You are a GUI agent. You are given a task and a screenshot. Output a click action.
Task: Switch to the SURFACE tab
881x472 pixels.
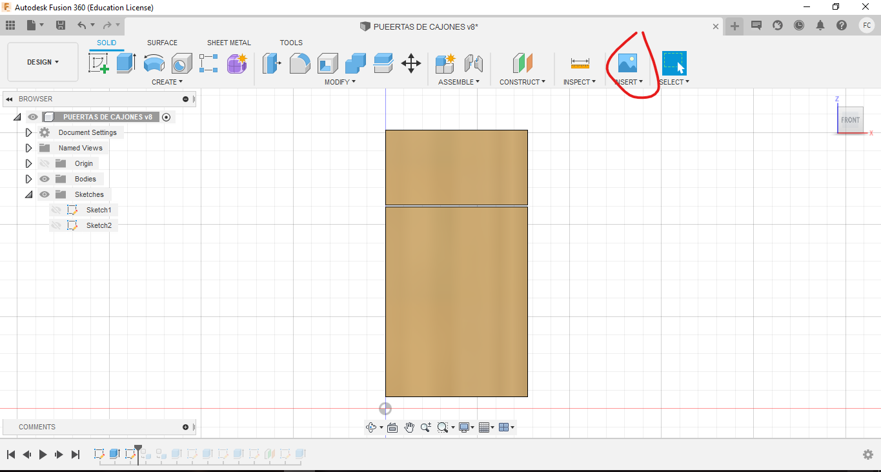[162, 43]
